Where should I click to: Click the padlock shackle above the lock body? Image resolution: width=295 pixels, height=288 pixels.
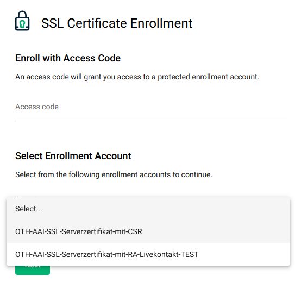coord(22,14)
